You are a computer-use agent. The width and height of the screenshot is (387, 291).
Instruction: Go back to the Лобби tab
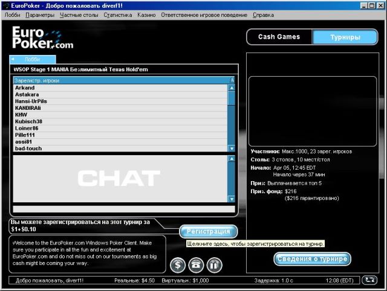33,59
